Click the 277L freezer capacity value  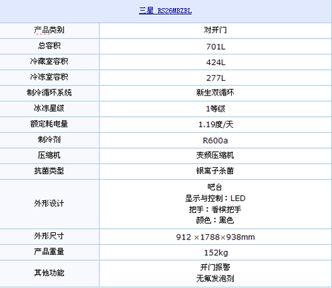click(x=216, y=78)
